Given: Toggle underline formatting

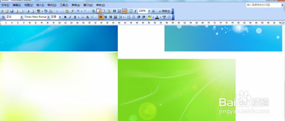Looking at the screenshot, I should pyautogui.click(x=75, y=17).
